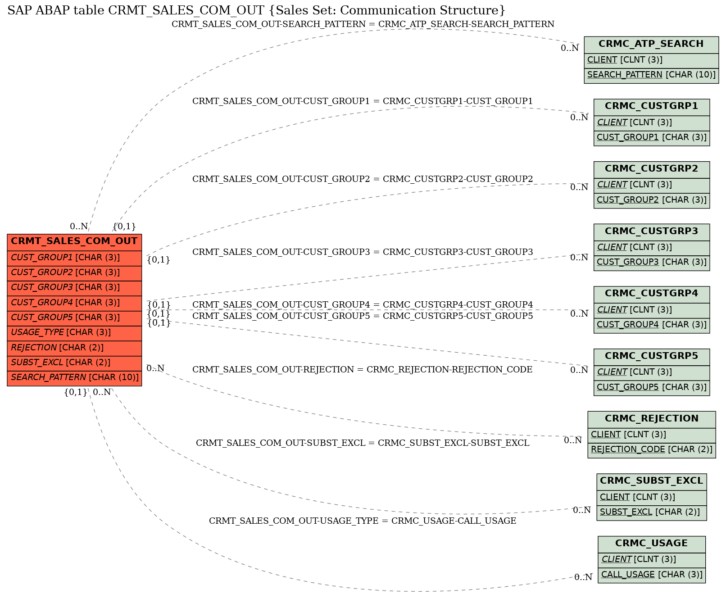The width and height of the screenshot is (726, 594).
Task: Open the CRMC_CUSTGRP2 table header
Action: point(652,169)
